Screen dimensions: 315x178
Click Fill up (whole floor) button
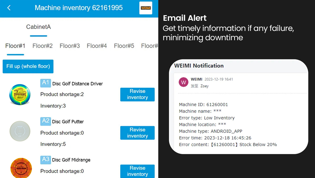point(28,66)
